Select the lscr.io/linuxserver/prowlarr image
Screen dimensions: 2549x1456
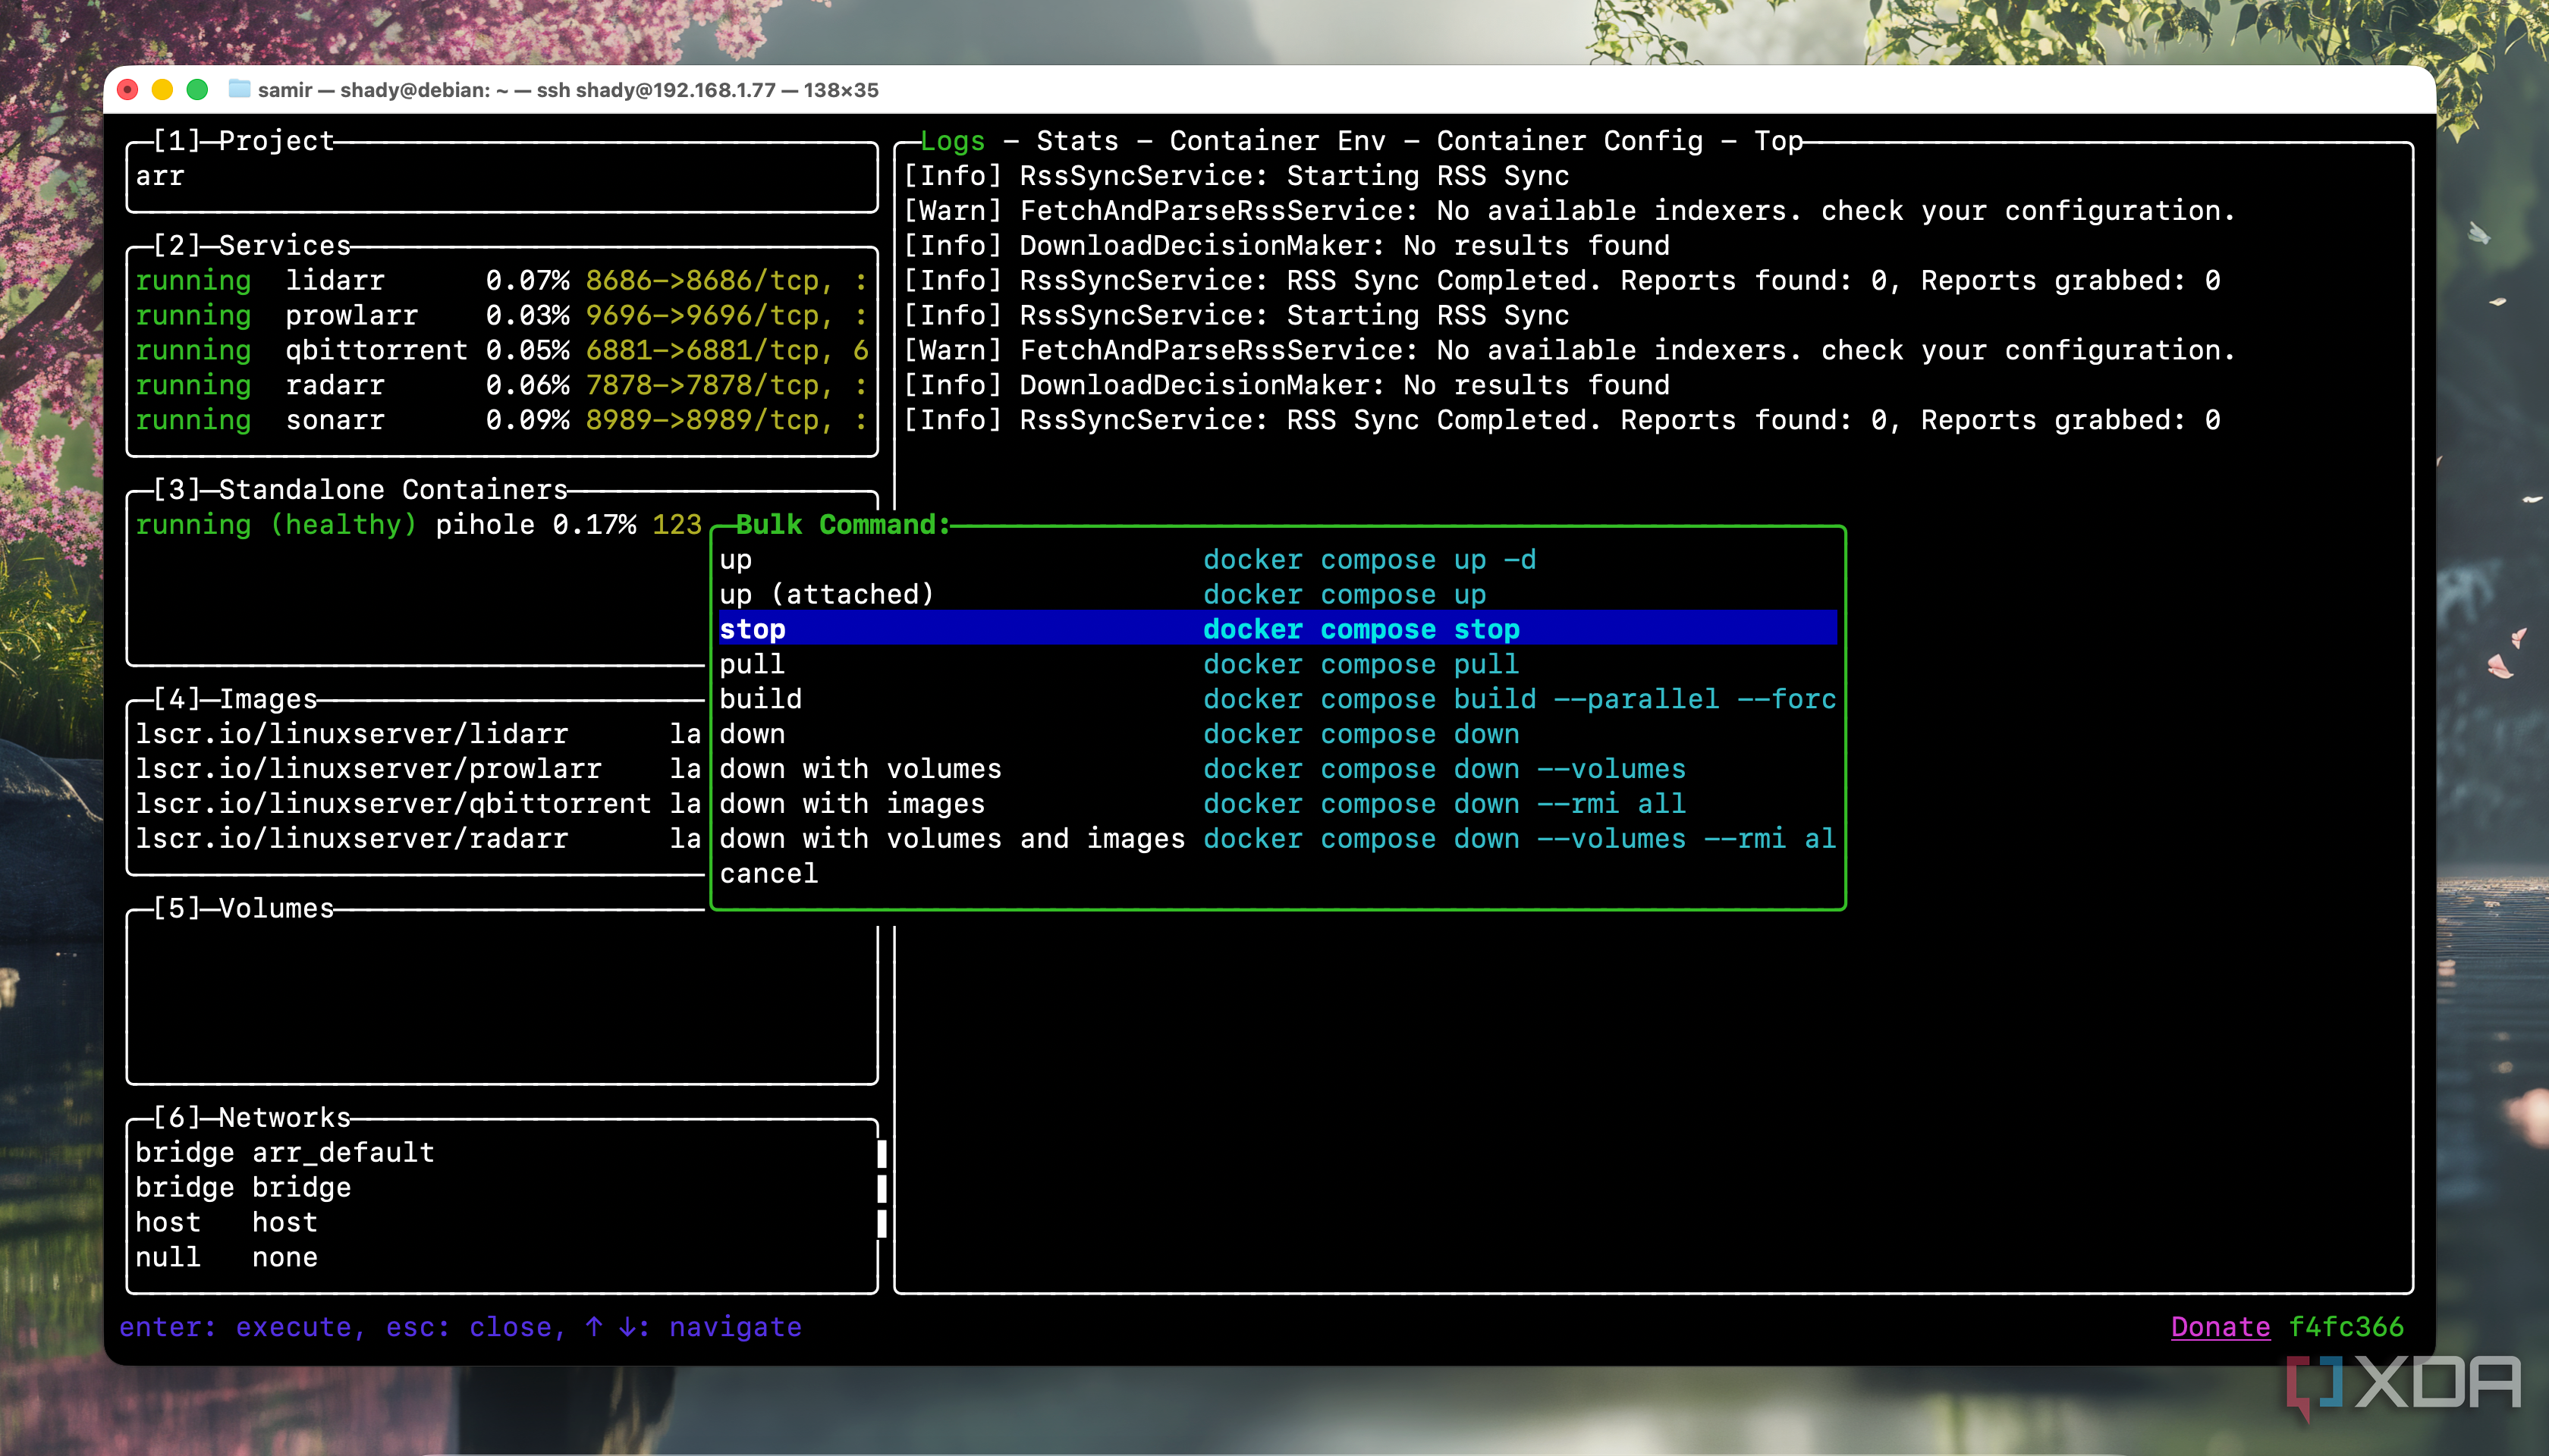click(368, 768)
